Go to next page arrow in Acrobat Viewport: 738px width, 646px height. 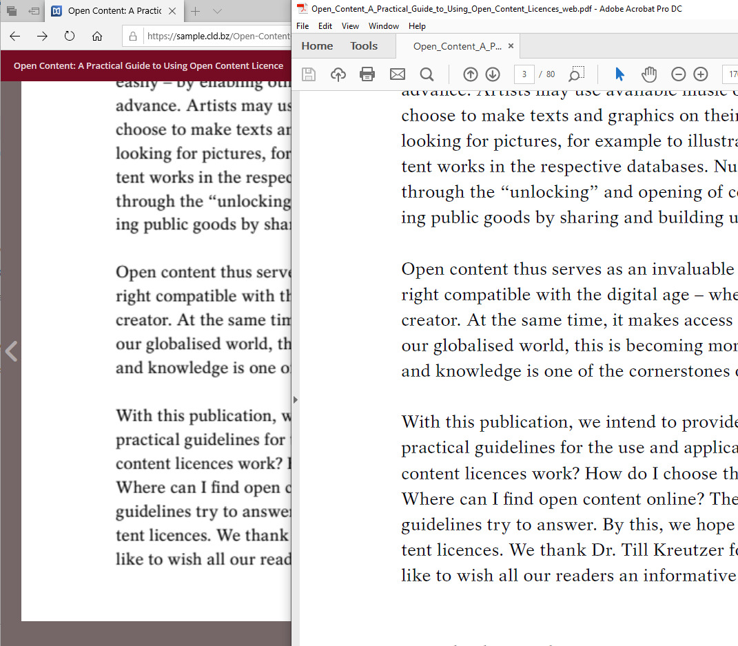(x=492, y=74)
